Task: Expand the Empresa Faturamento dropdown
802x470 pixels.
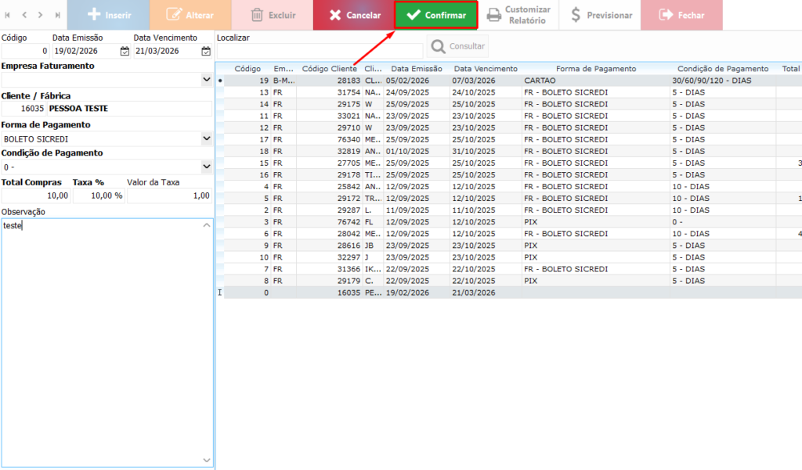Action: (206, 80)
